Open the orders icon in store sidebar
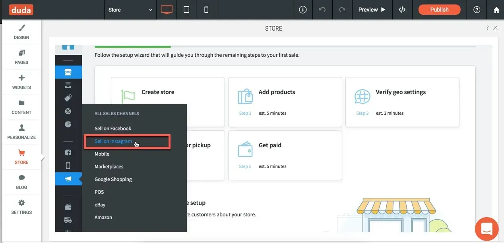504x243 pixels. (x=68, y=85)
